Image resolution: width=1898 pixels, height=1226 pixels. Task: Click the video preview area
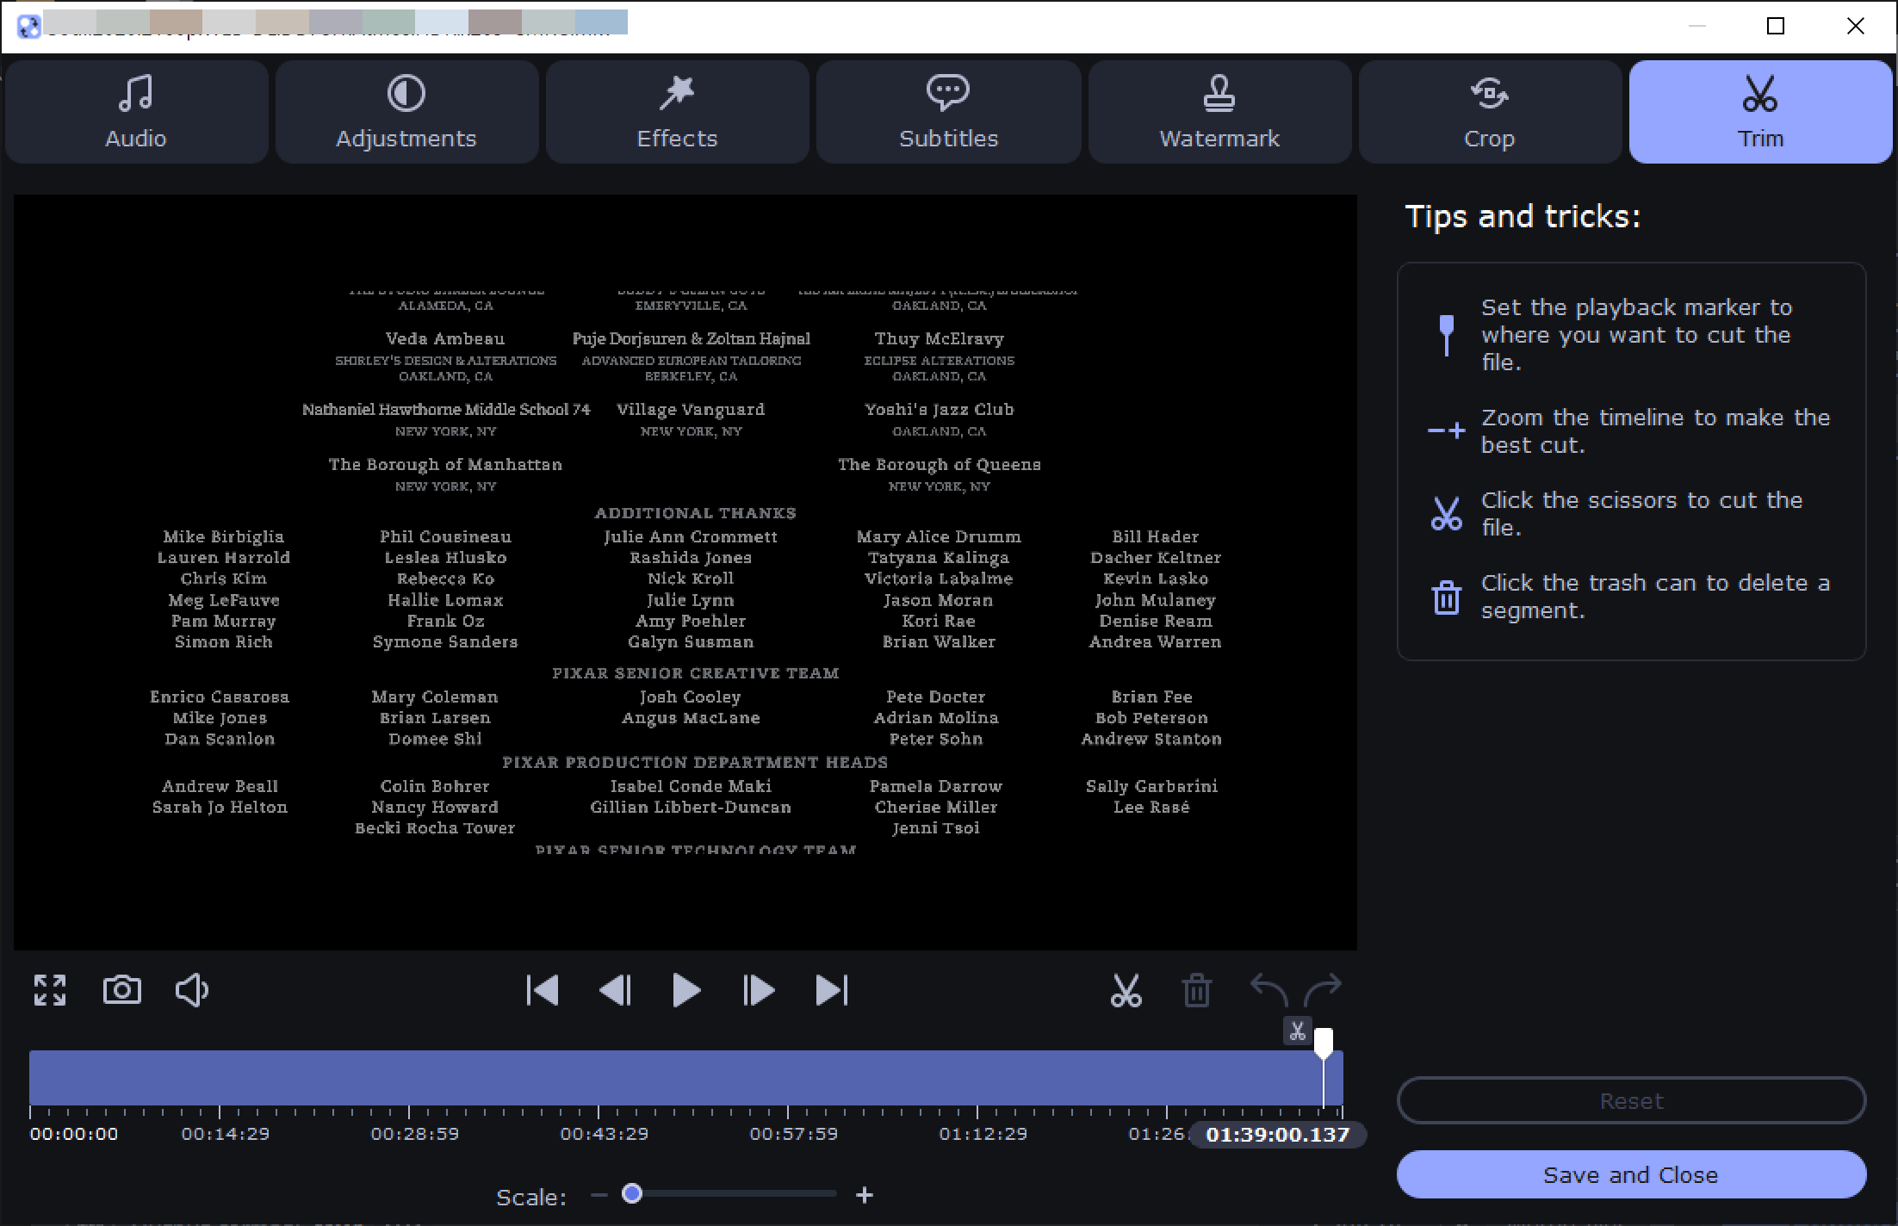(x=685, y=573)
